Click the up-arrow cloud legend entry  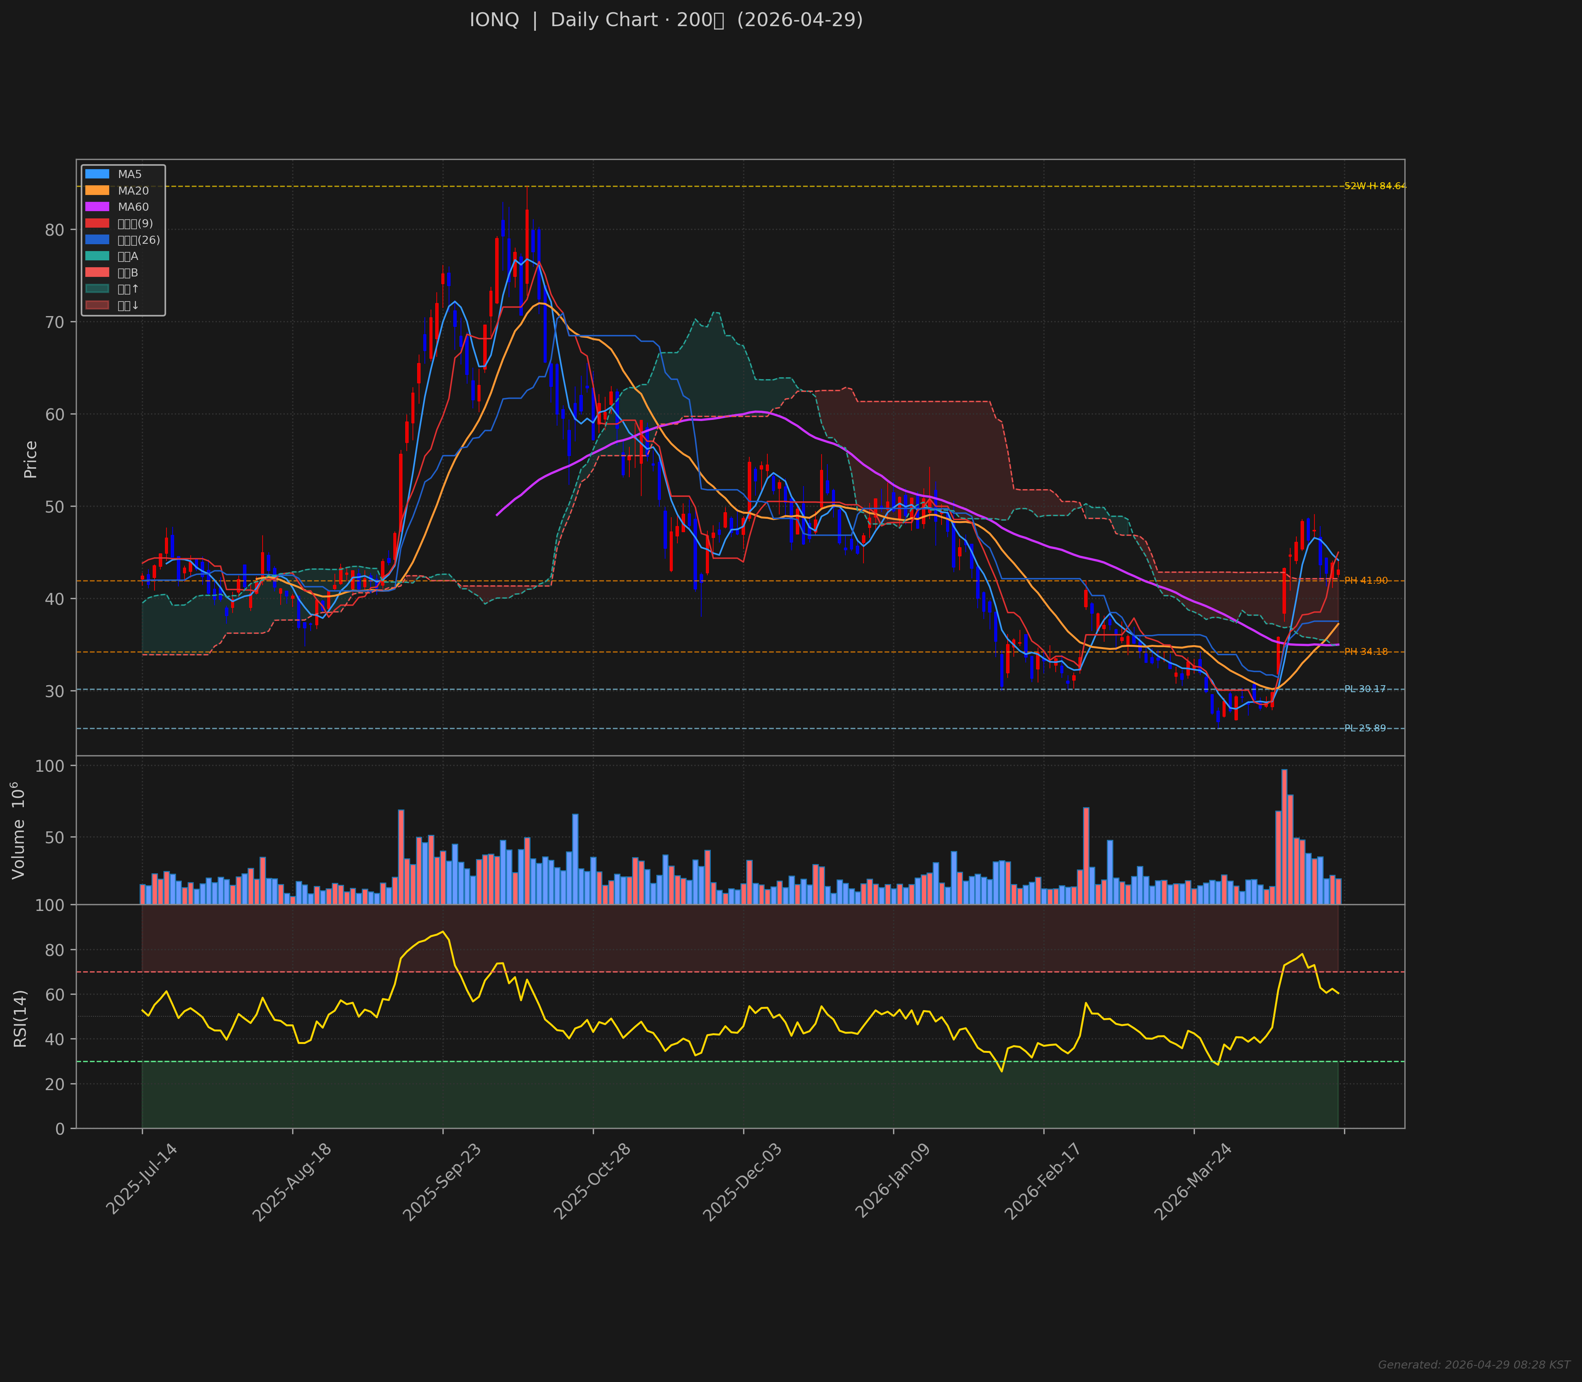(x=97, y=289)
